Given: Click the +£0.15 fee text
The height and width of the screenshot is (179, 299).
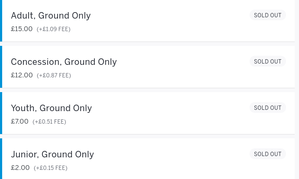Looking at the screenshot, I should 51,168.
